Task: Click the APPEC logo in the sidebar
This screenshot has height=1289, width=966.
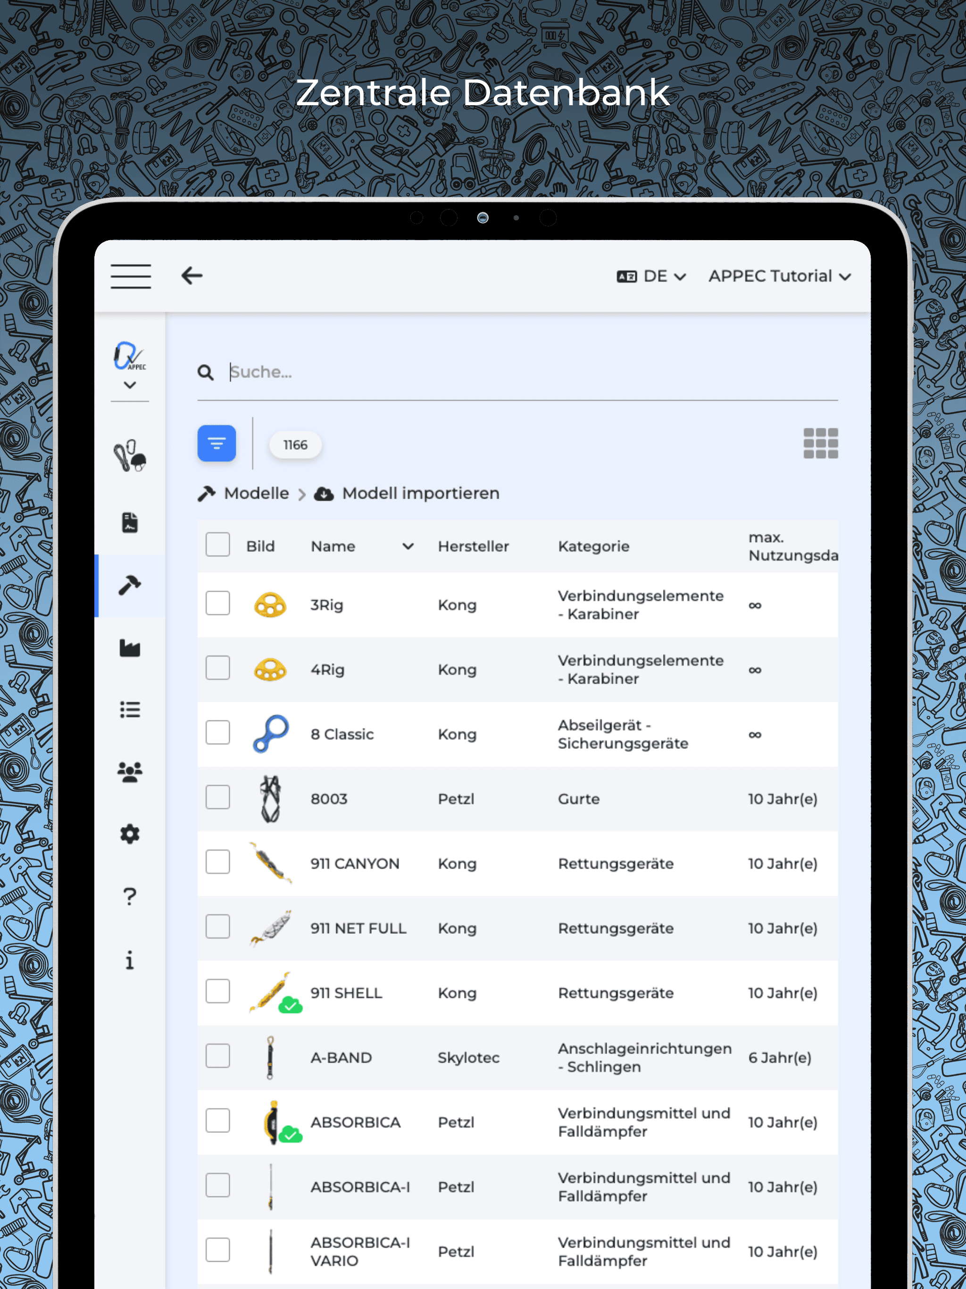Action: click(x=130, y=355)
